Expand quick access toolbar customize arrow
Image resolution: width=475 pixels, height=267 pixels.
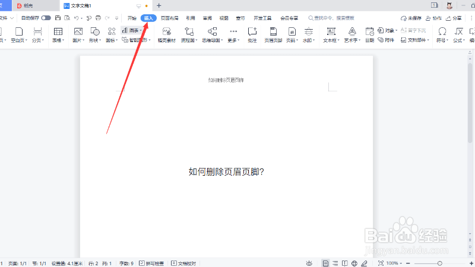(116, 18)
